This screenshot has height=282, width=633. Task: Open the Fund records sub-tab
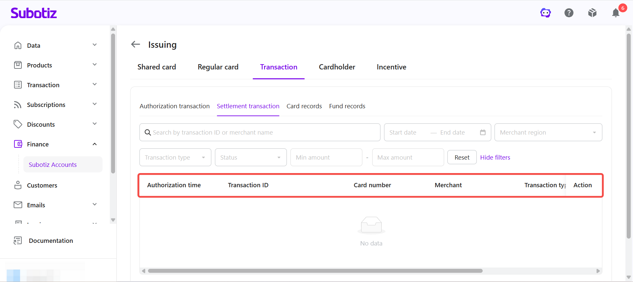(x=347, y=106)
